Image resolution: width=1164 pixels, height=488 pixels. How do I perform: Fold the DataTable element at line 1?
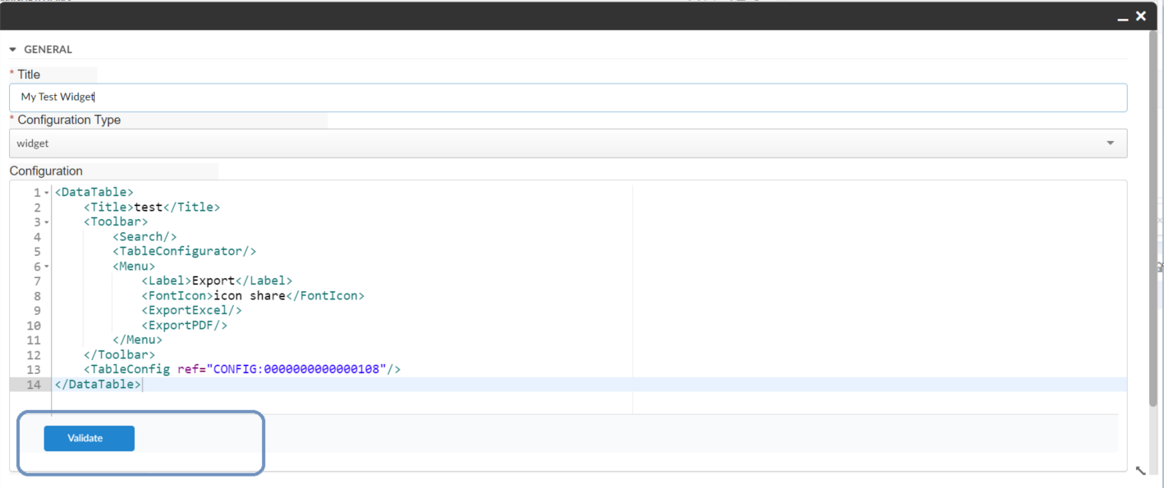coord(47,193)
